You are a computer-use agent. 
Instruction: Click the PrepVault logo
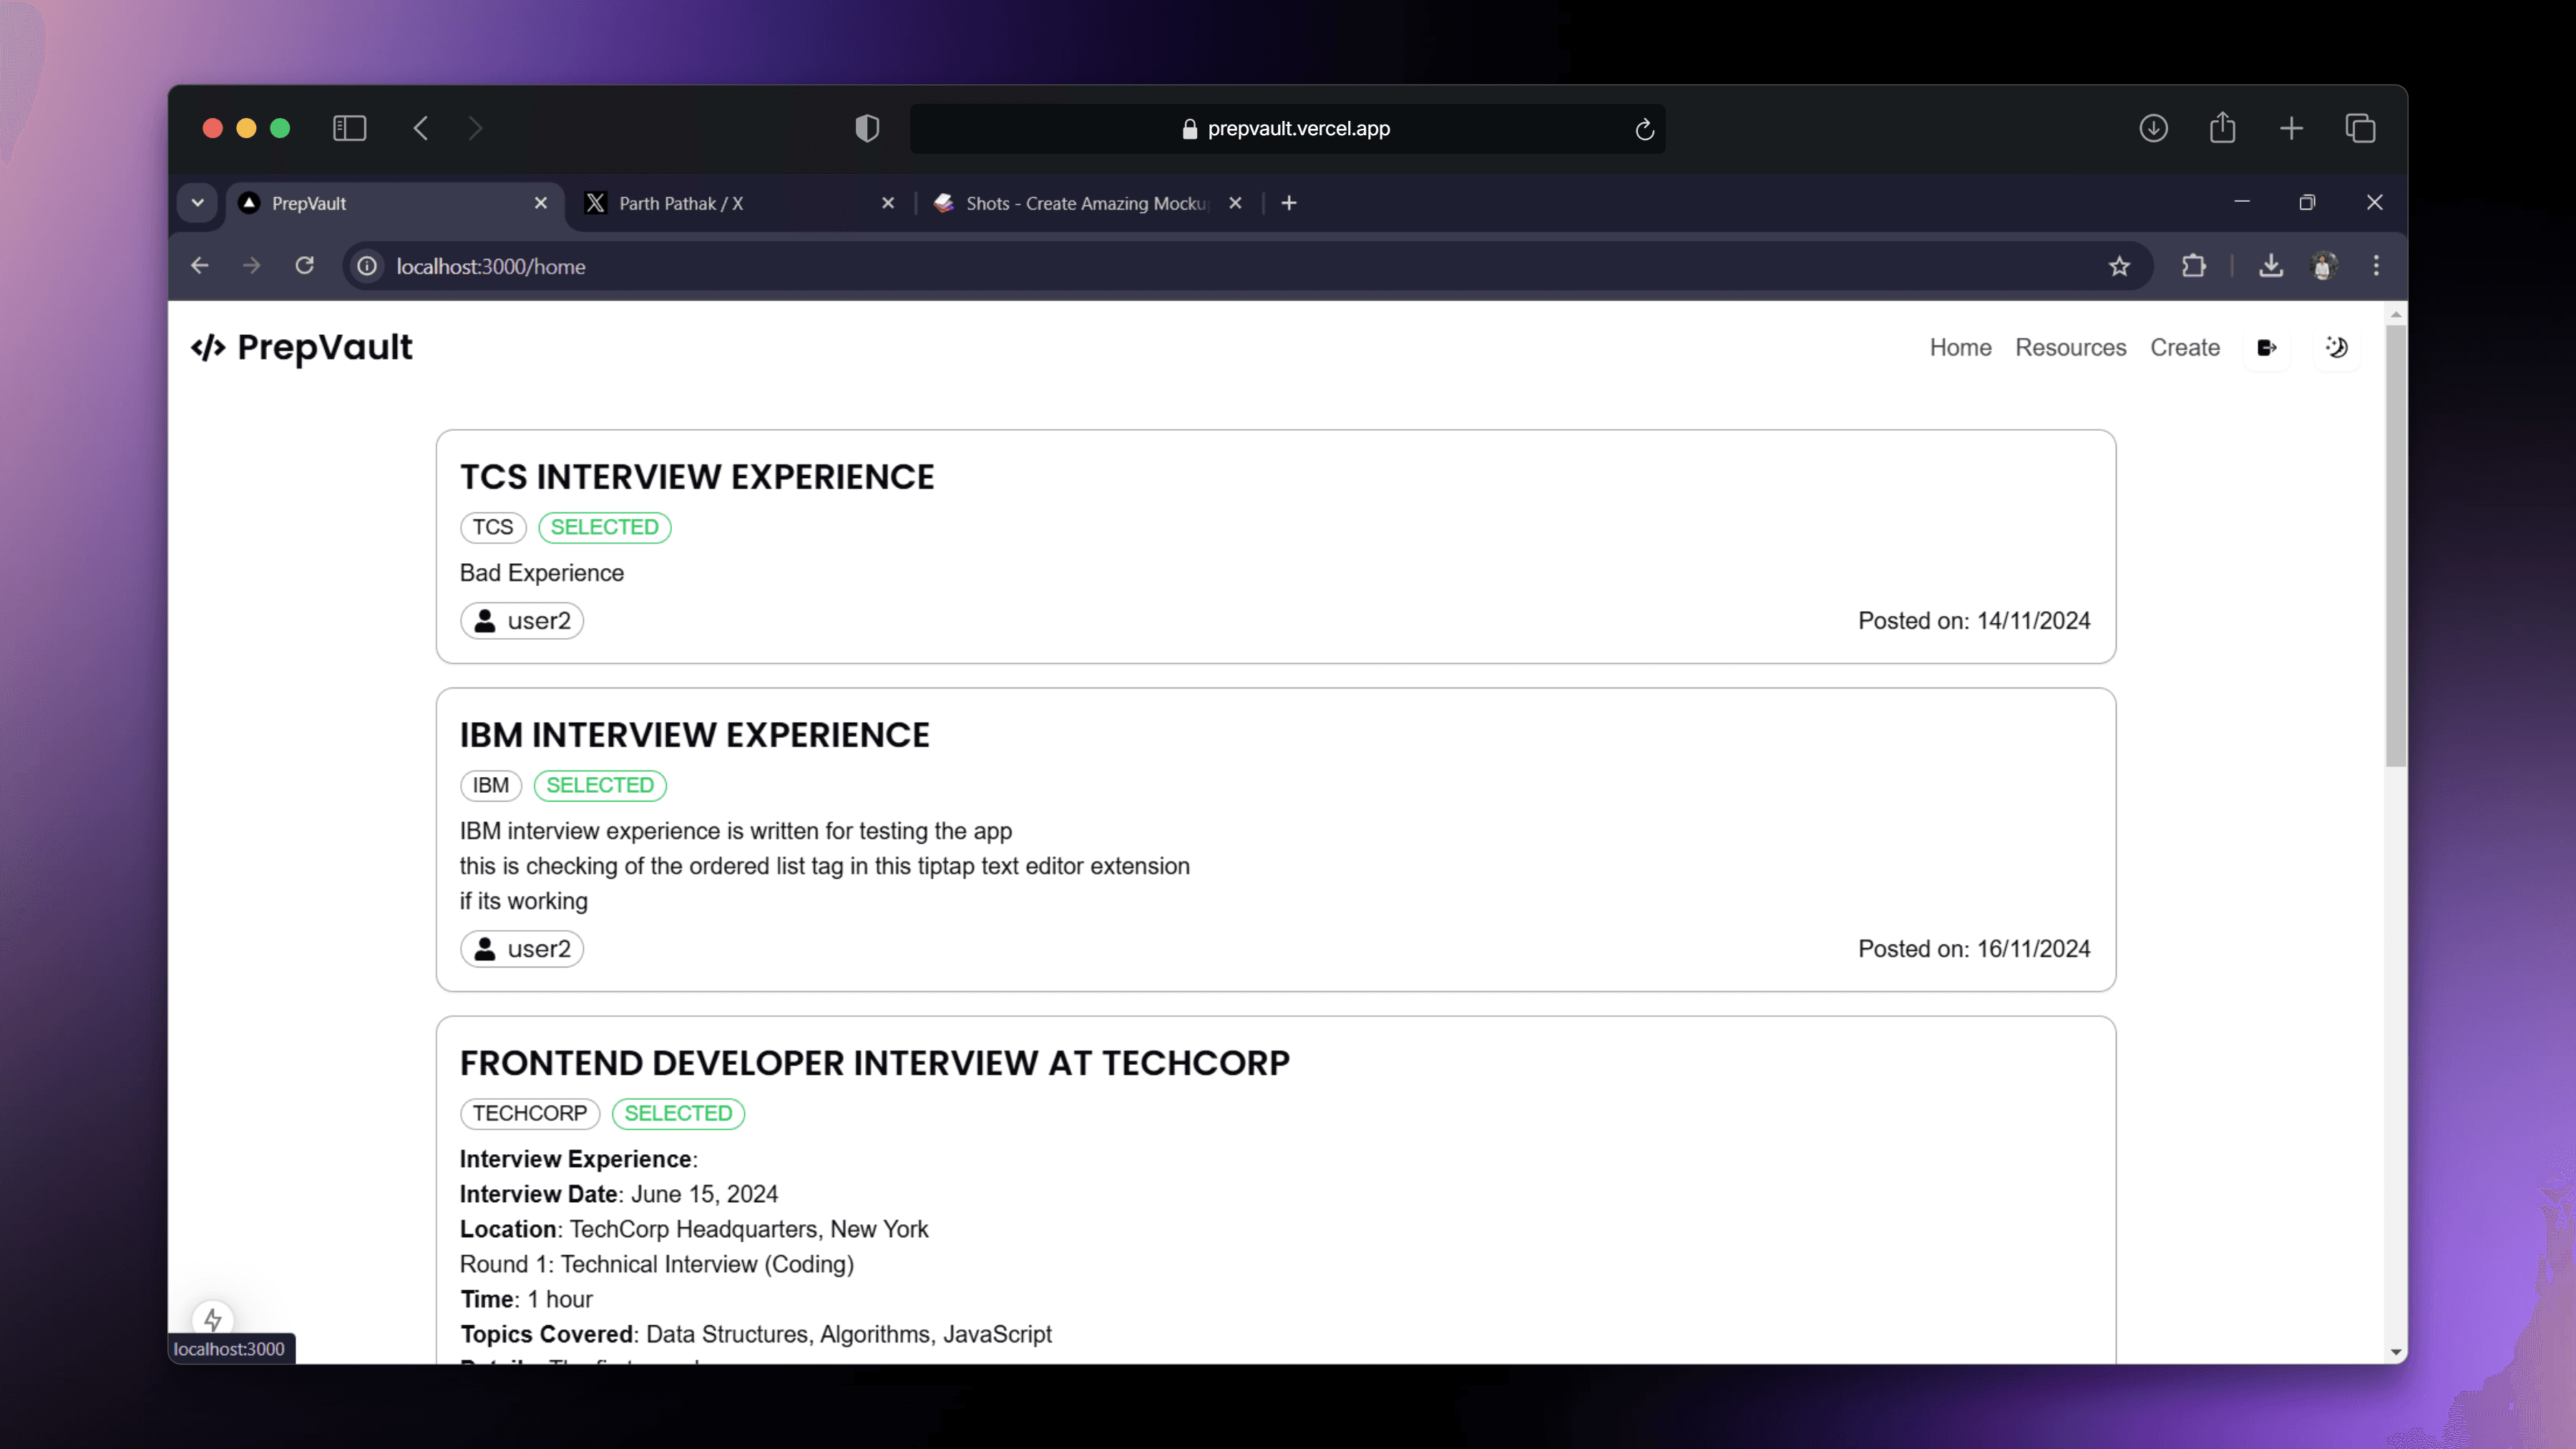tap(301, 347)
